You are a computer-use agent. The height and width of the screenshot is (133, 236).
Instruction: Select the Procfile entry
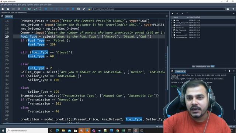178,33
